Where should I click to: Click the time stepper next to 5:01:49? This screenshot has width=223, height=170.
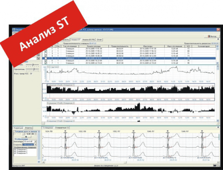point(36,134)
